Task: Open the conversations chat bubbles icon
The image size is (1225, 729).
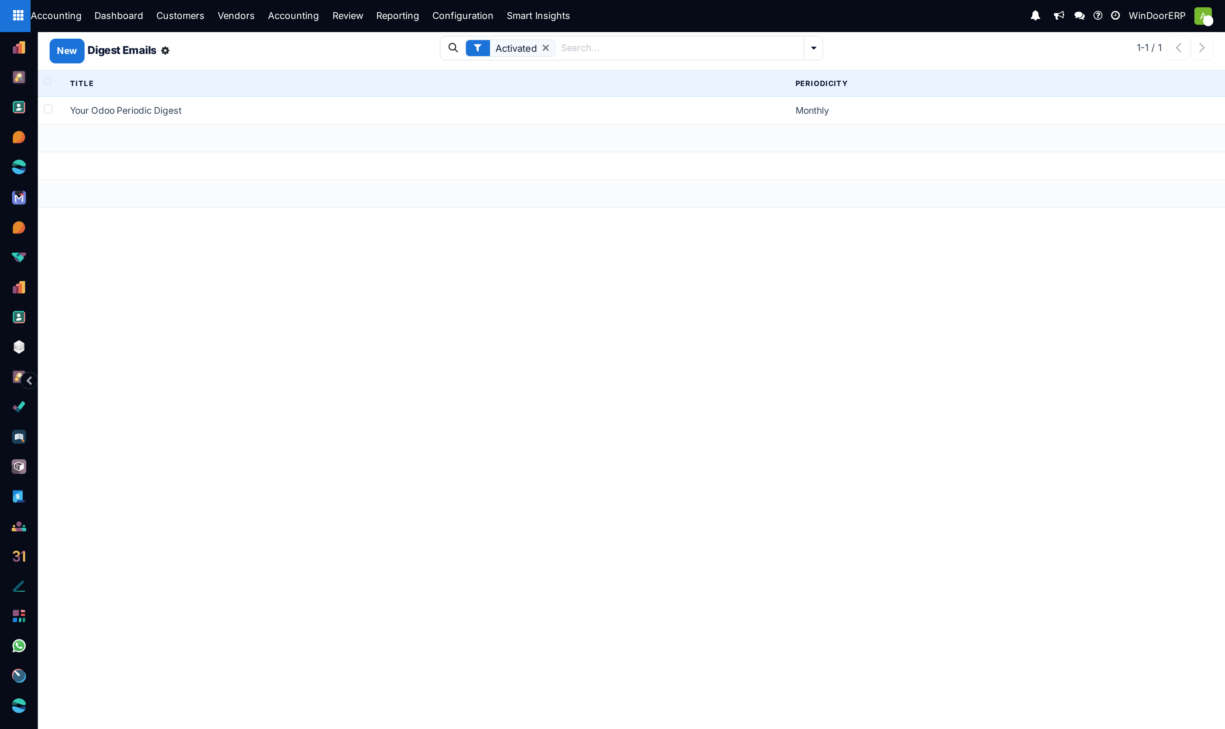Action: [1080, 16]
